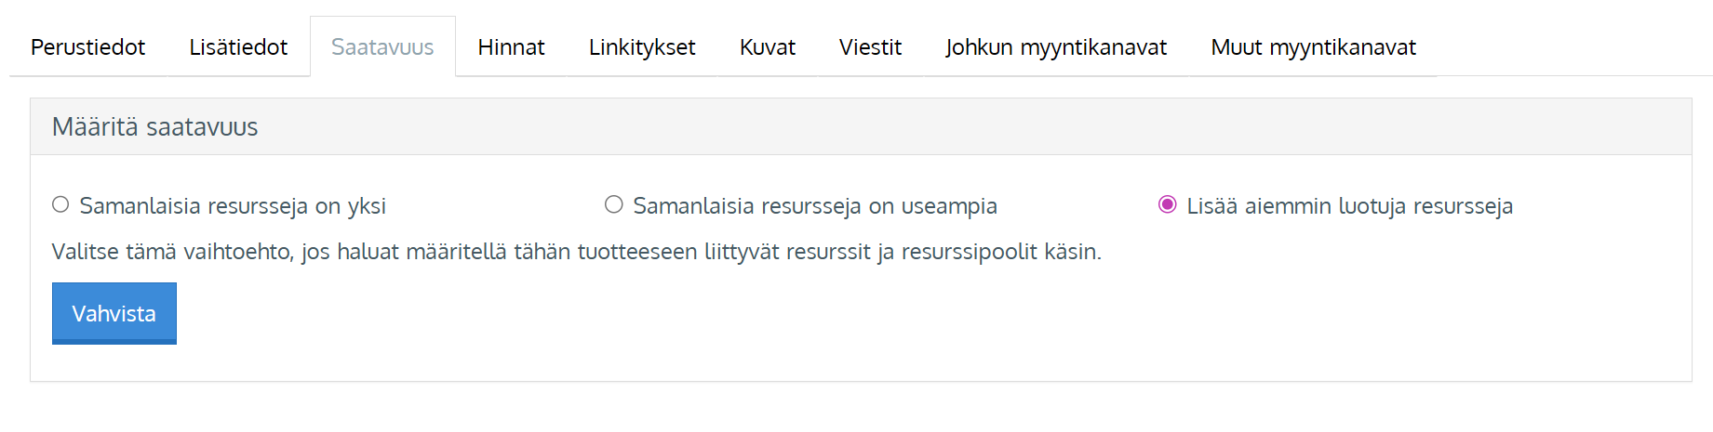Select radio button for a single similar resource
This screenshot has width=1713, height=432.
pyautogui.click(x=60, y=204)
